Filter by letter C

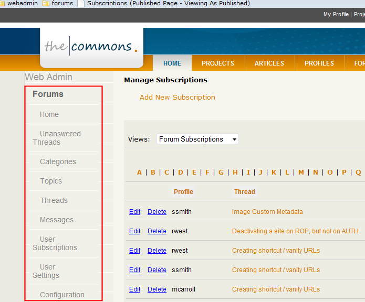(166, 172)
